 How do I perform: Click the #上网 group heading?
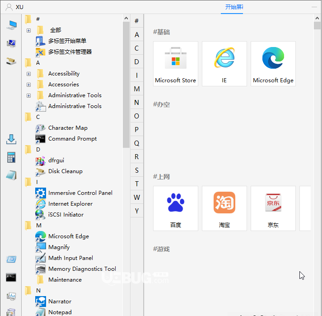tap(161, 177)
